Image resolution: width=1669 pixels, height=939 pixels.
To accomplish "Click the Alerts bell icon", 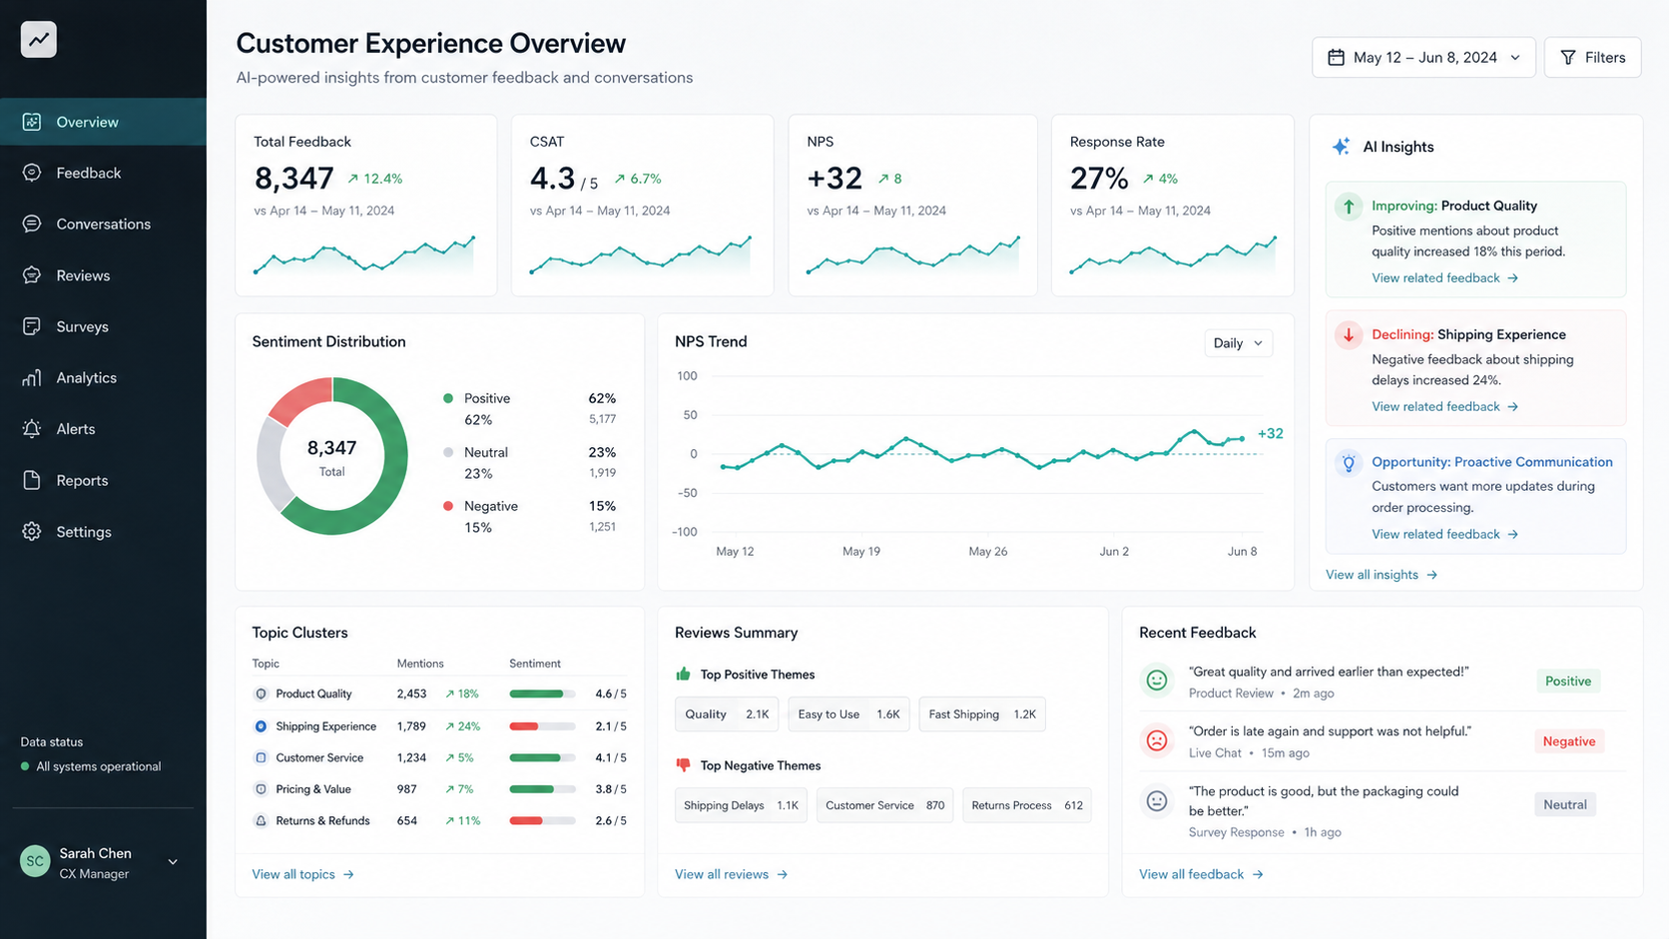I will (x=32, y=429).
